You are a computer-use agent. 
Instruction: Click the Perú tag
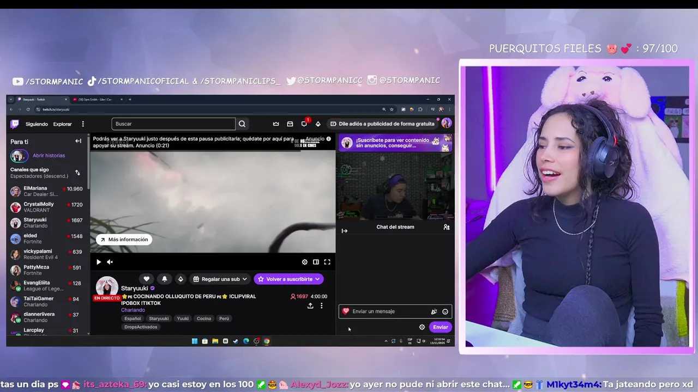click(224, 318)
